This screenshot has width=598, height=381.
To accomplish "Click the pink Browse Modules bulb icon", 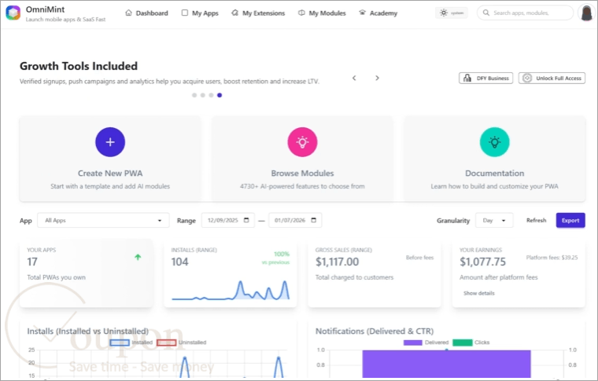I will tap(302, 142).
